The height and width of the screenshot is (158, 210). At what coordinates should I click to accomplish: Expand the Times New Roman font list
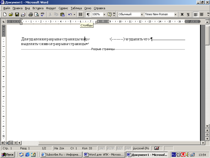click(175, 14)
